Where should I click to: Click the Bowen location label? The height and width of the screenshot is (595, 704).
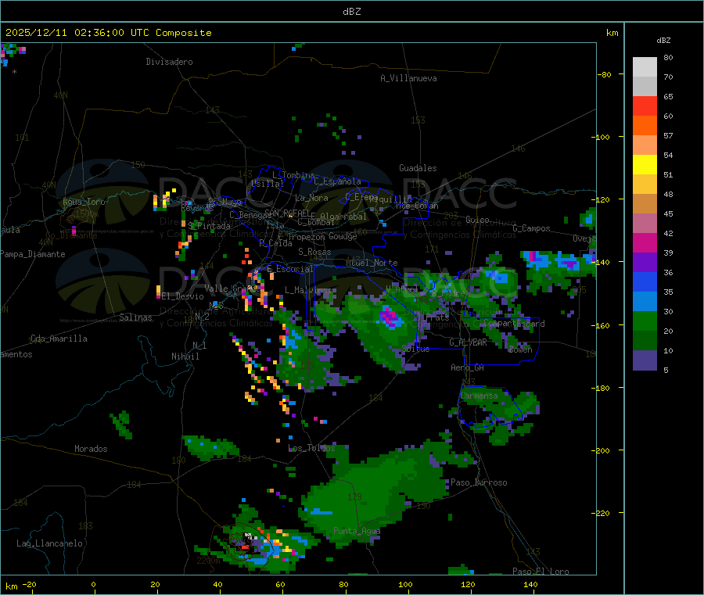tap(520, 349)
